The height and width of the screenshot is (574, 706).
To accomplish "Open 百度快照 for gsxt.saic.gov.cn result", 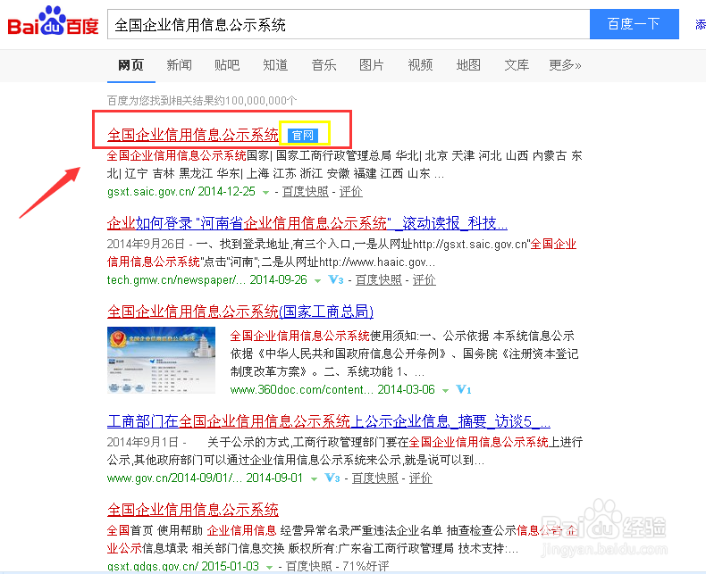I will 306,192.
